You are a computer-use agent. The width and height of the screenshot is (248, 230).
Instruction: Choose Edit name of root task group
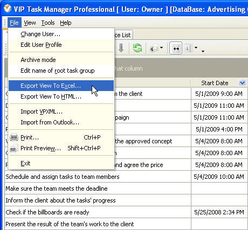(61, 71)
